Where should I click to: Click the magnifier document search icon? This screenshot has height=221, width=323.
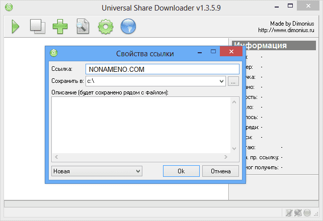click(83, 26)
